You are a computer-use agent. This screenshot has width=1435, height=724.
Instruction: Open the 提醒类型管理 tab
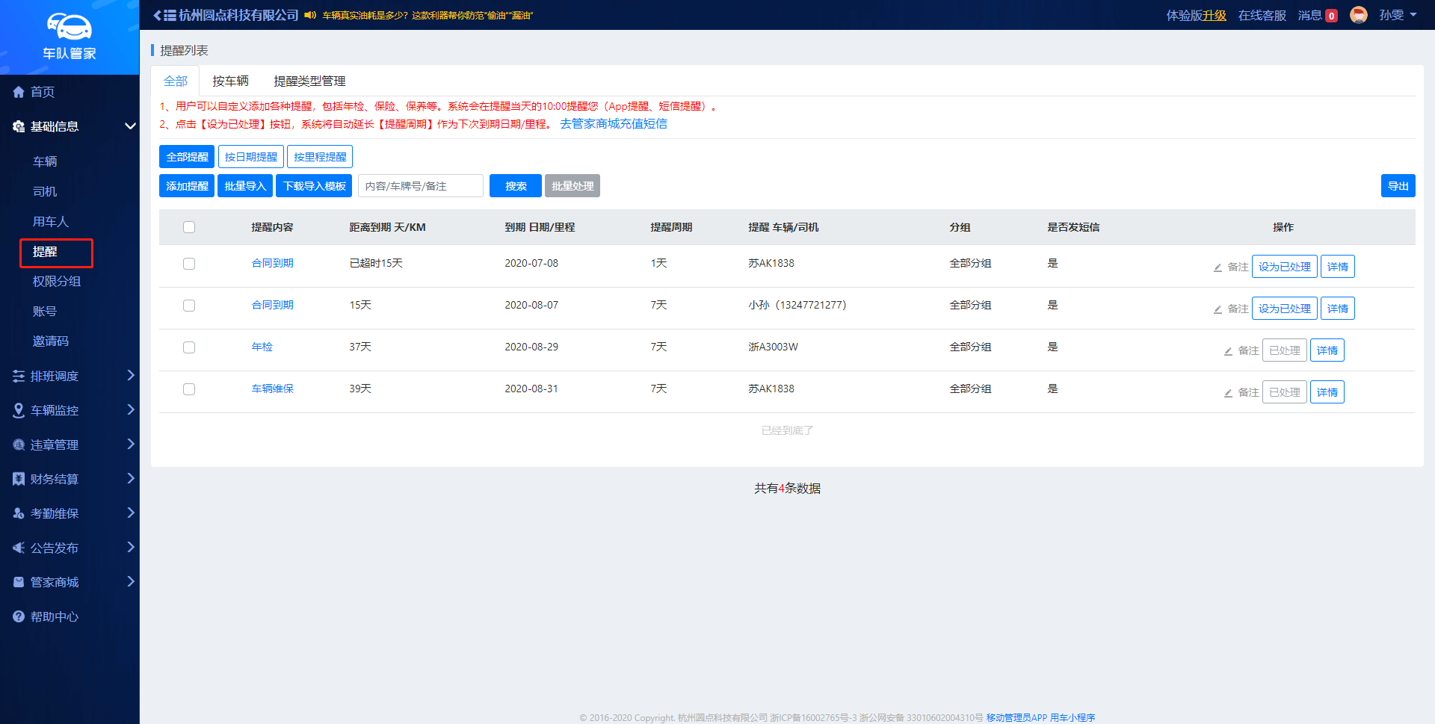tap(309, 81)
